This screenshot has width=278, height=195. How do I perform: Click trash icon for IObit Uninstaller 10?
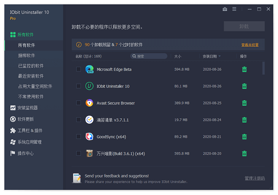[x=244, y=86]
